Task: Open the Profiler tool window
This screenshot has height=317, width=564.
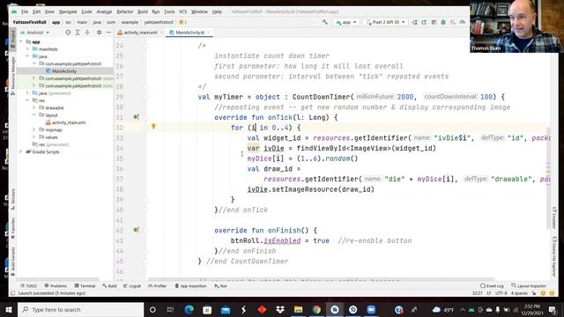Action: tap(157, 285)
